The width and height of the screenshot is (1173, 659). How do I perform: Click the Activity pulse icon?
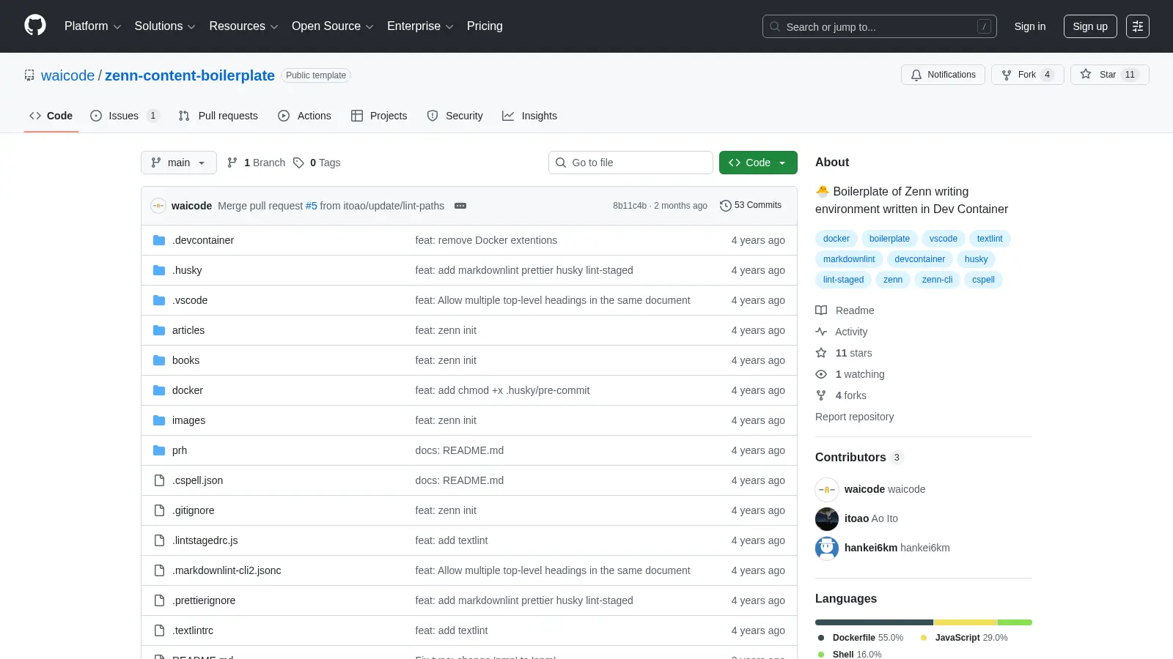(821, 332)
